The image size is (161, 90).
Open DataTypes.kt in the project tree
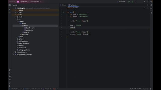pyautogui.click(x=29, y=28)
